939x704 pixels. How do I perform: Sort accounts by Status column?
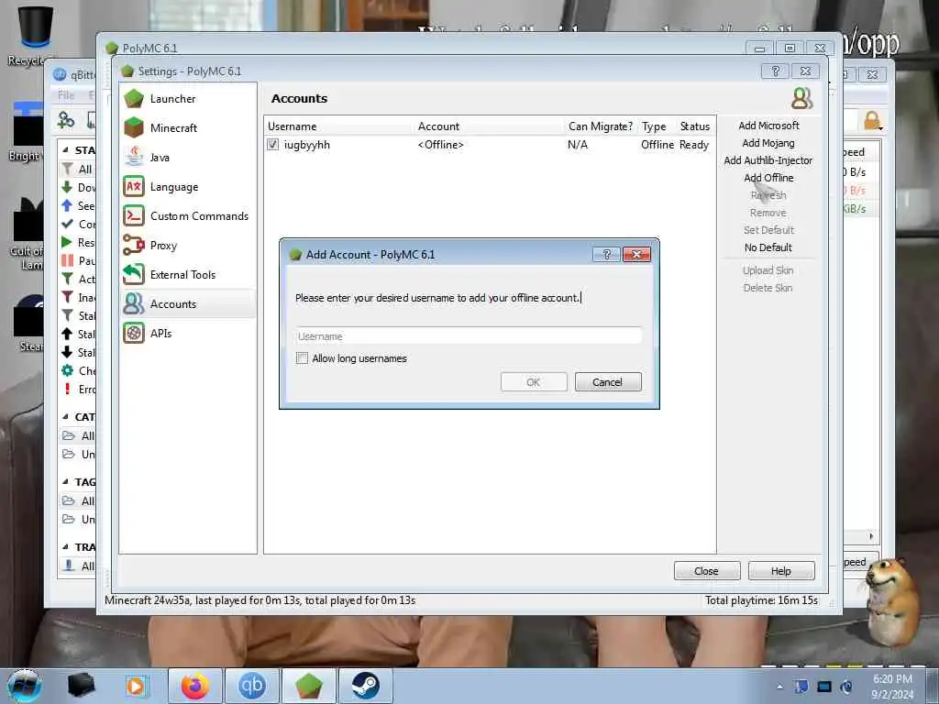point(695,126)
